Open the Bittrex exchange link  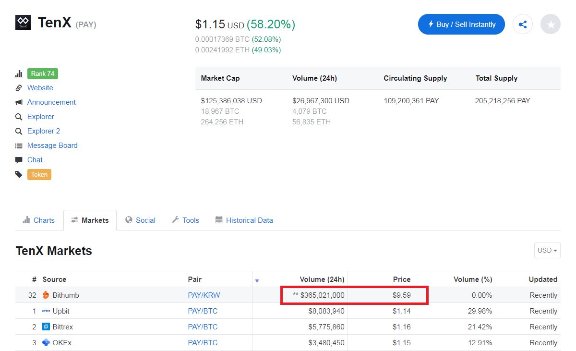[63, 327]
